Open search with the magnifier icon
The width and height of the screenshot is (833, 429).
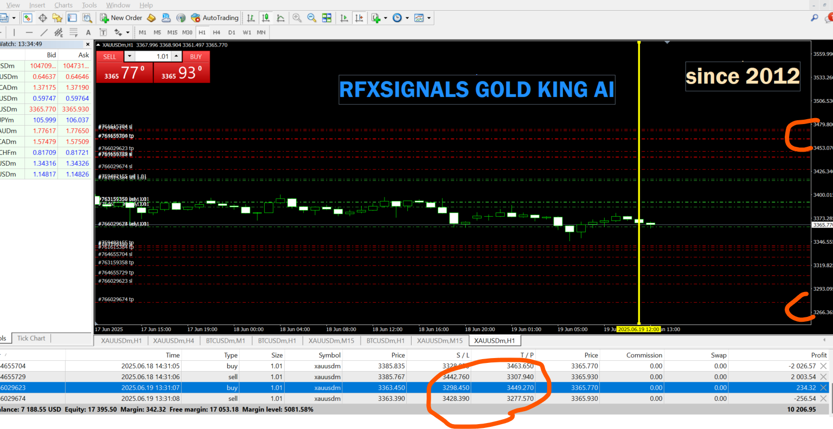815,18
